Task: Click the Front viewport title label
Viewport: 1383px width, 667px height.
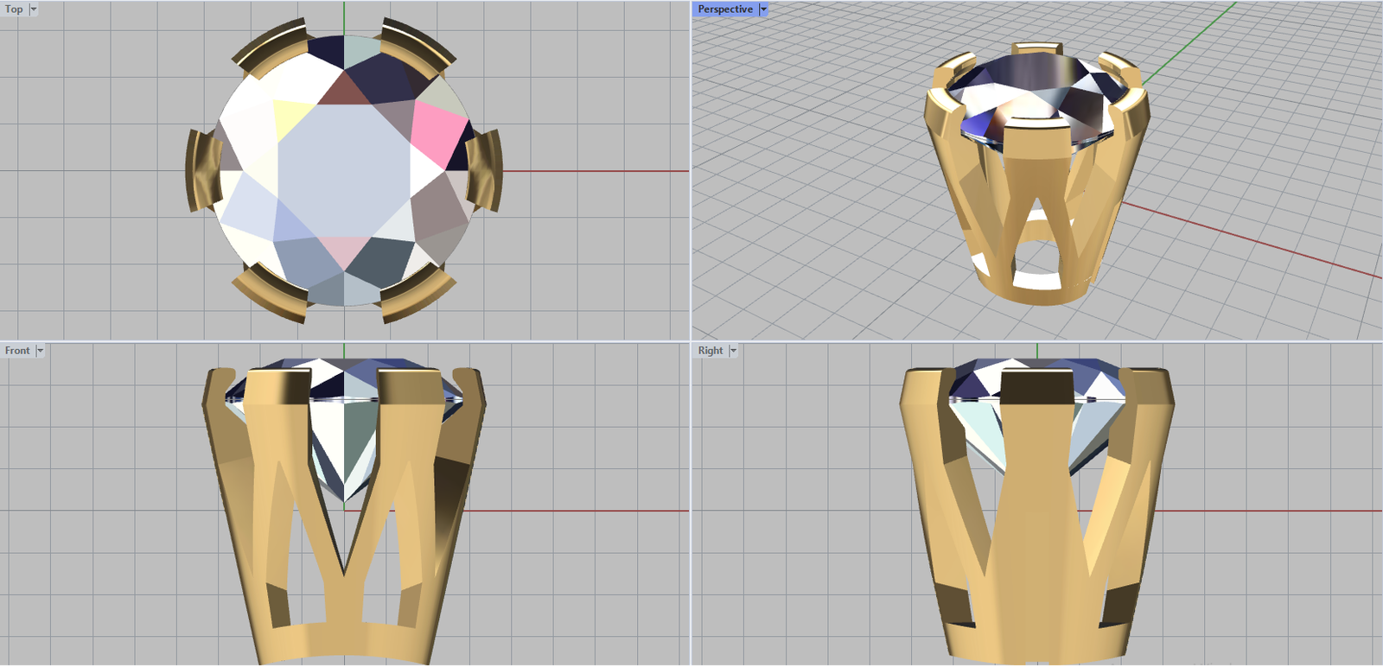Action: [x=17, y=351]
